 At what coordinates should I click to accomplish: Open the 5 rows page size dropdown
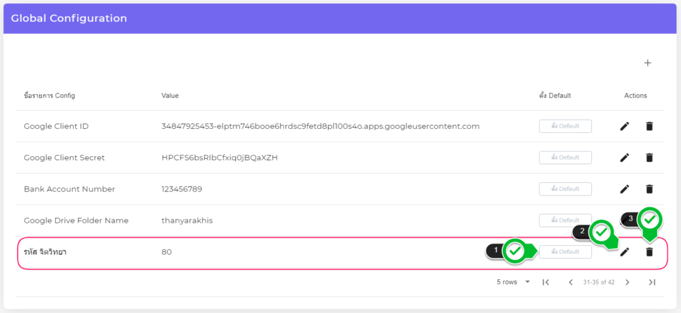[x=513, y=282]
